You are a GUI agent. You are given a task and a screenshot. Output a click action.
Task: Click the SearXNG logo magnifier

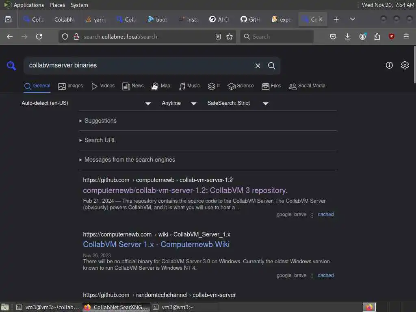(12, 65)
